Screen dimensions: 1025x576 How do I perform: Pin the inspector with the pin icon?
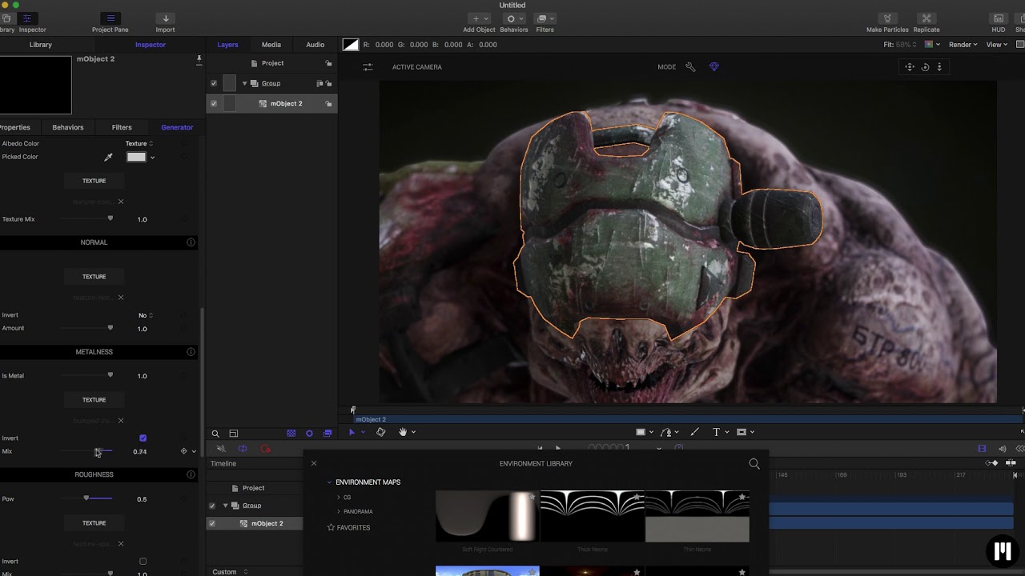tap(199, 59)
